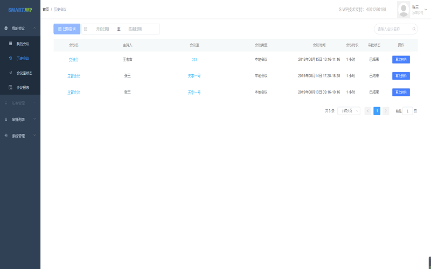431x269 pixels.
Task: Click the 日期查询 button
Action: [x=67, y=29]
